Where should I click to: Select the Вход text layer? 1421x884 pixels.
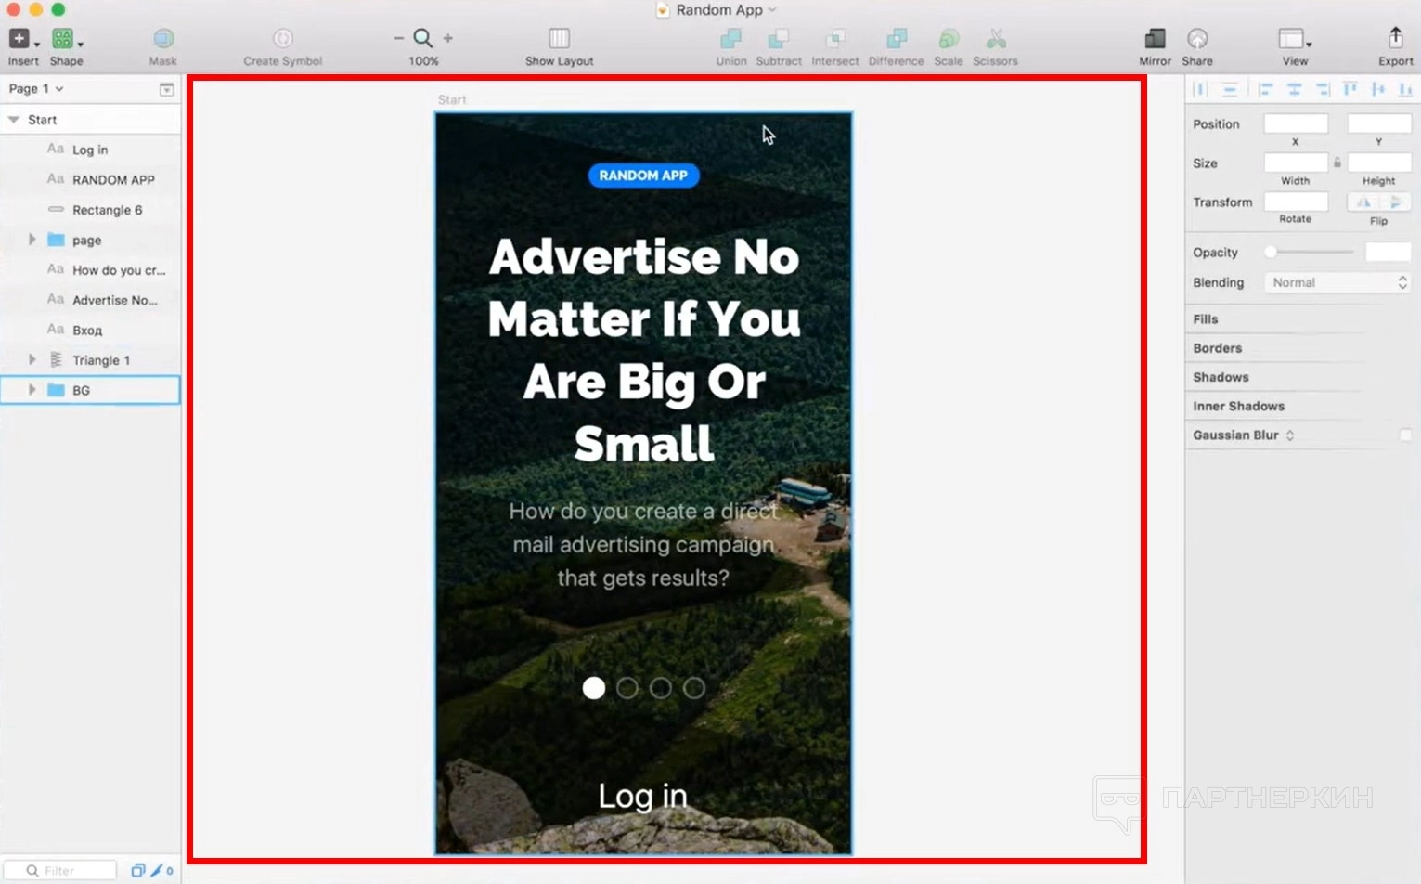(90, 331)
